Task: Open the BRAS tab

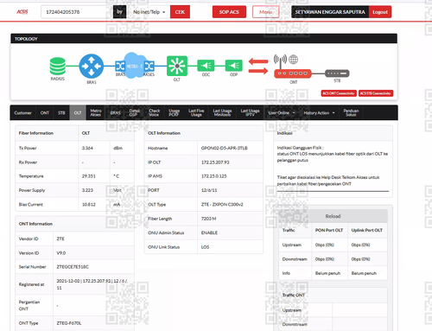Action: [115, 113]
